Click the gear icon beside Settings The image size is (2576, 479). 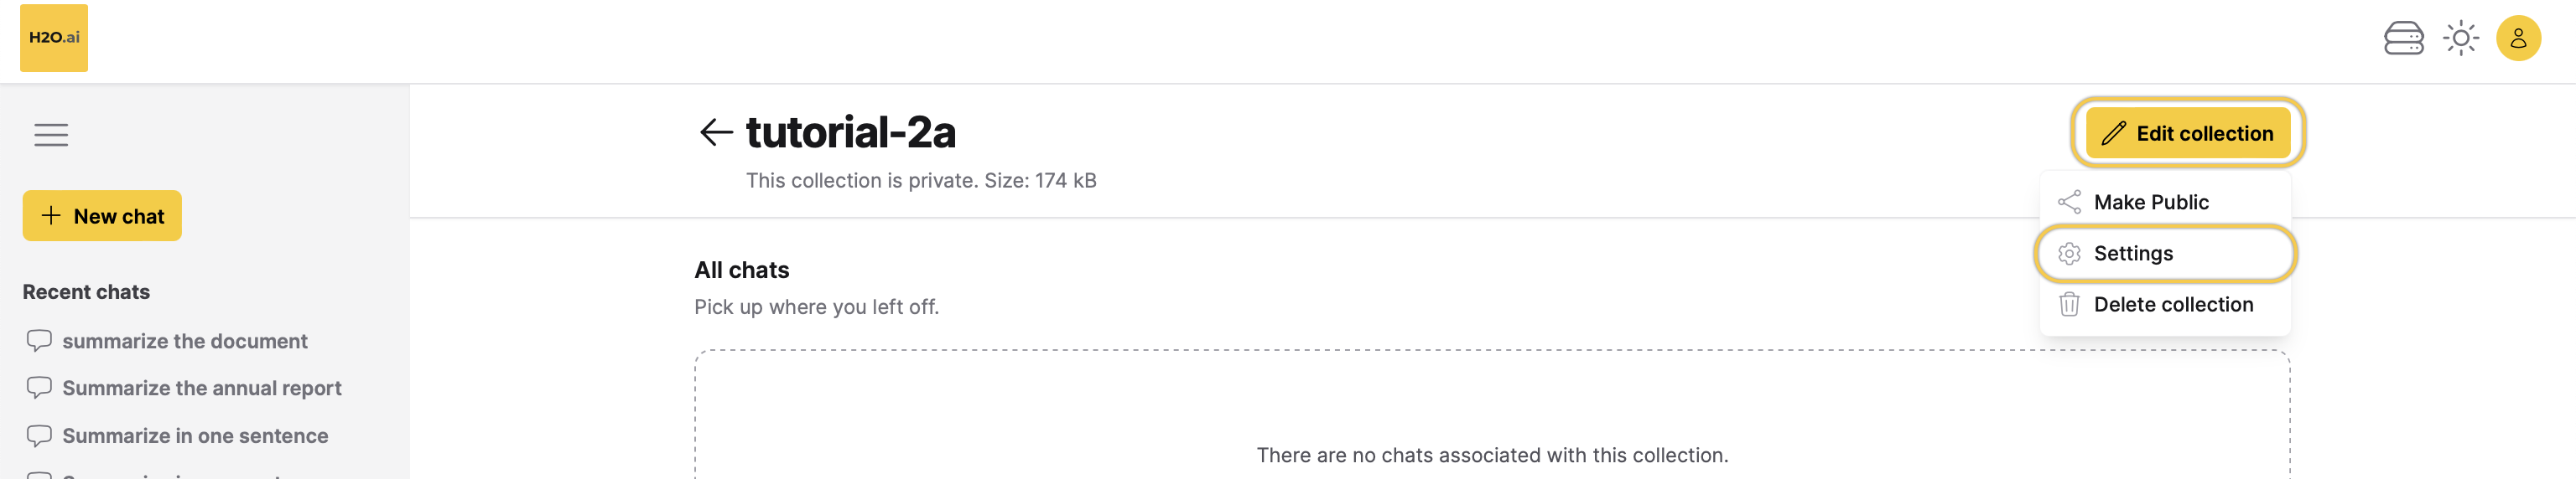2069,254
